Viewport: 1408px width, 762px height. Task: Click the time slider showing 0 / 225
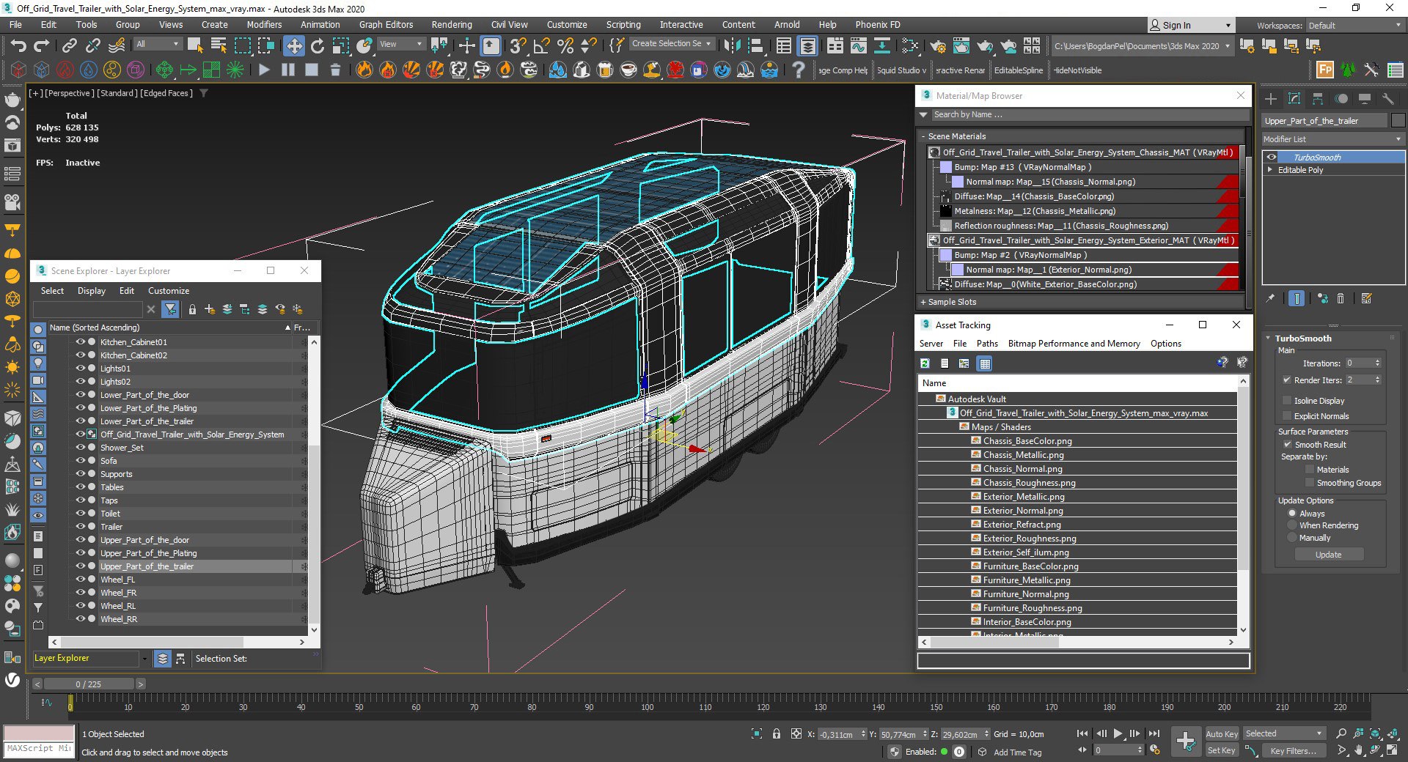pos(89,684)
